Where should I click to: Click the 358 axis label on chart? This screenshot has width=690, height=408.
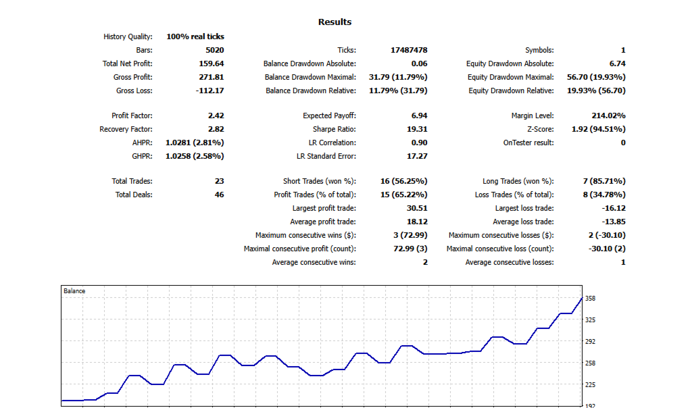click(x=590, y=299)
